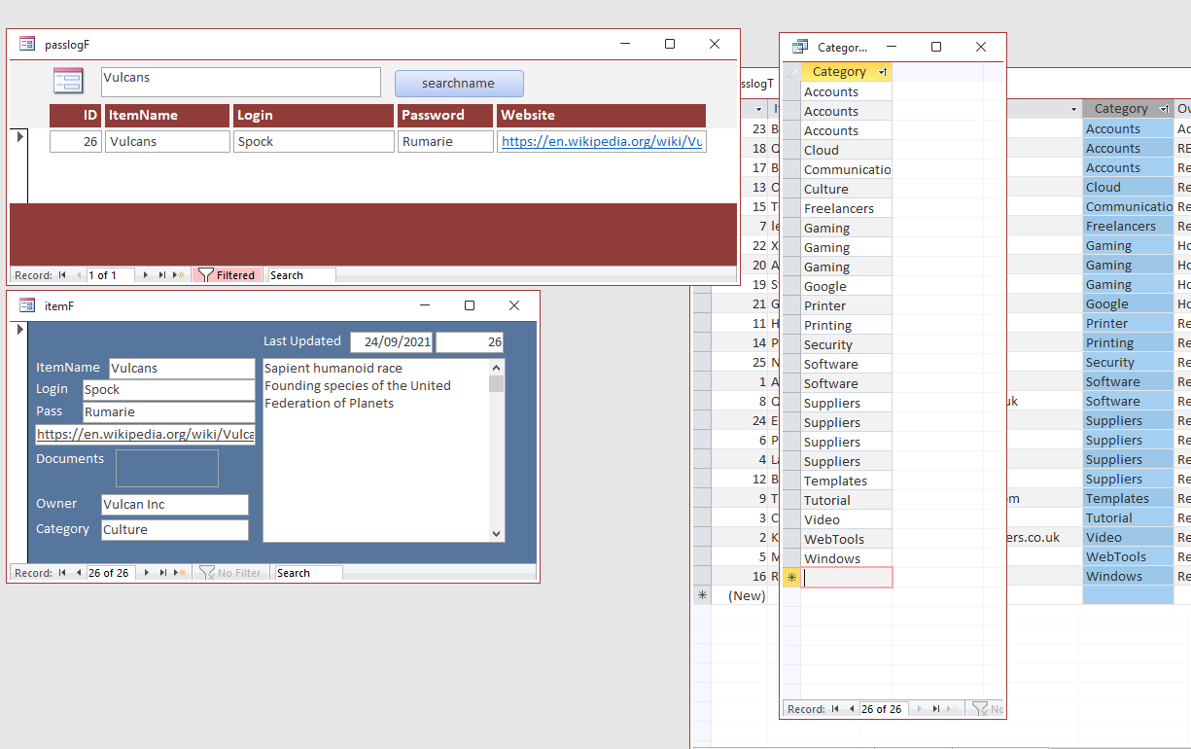
Task: Click the Category column header label in passlogT
Action: coord(1121,109)
